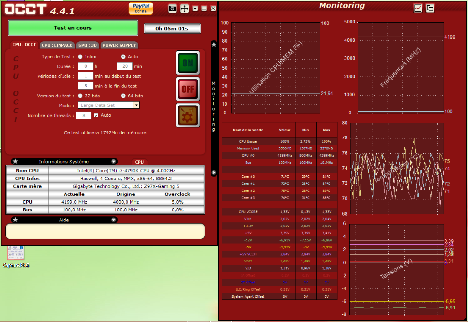Toggle the Auto threads checkbox
The width and height of the screenshot is (468, 322).
pos(96,115)
